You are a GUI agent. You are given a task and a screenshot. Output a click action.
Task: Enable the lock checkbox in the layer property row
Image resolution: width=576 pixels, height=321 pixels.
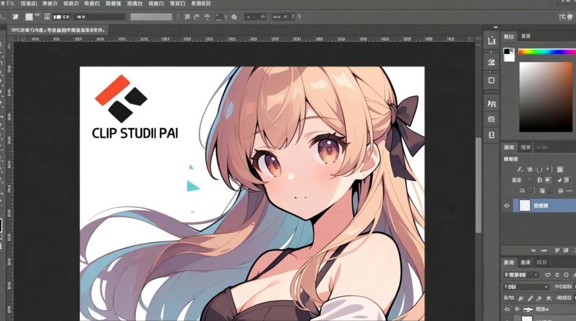[531, 180]
